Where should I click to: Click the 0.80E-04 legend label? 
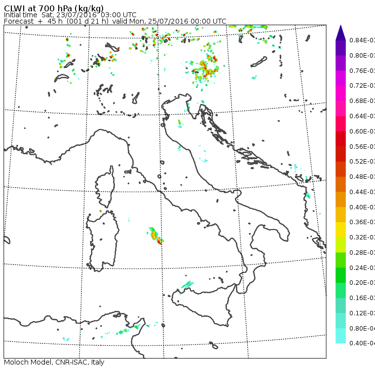362,329
